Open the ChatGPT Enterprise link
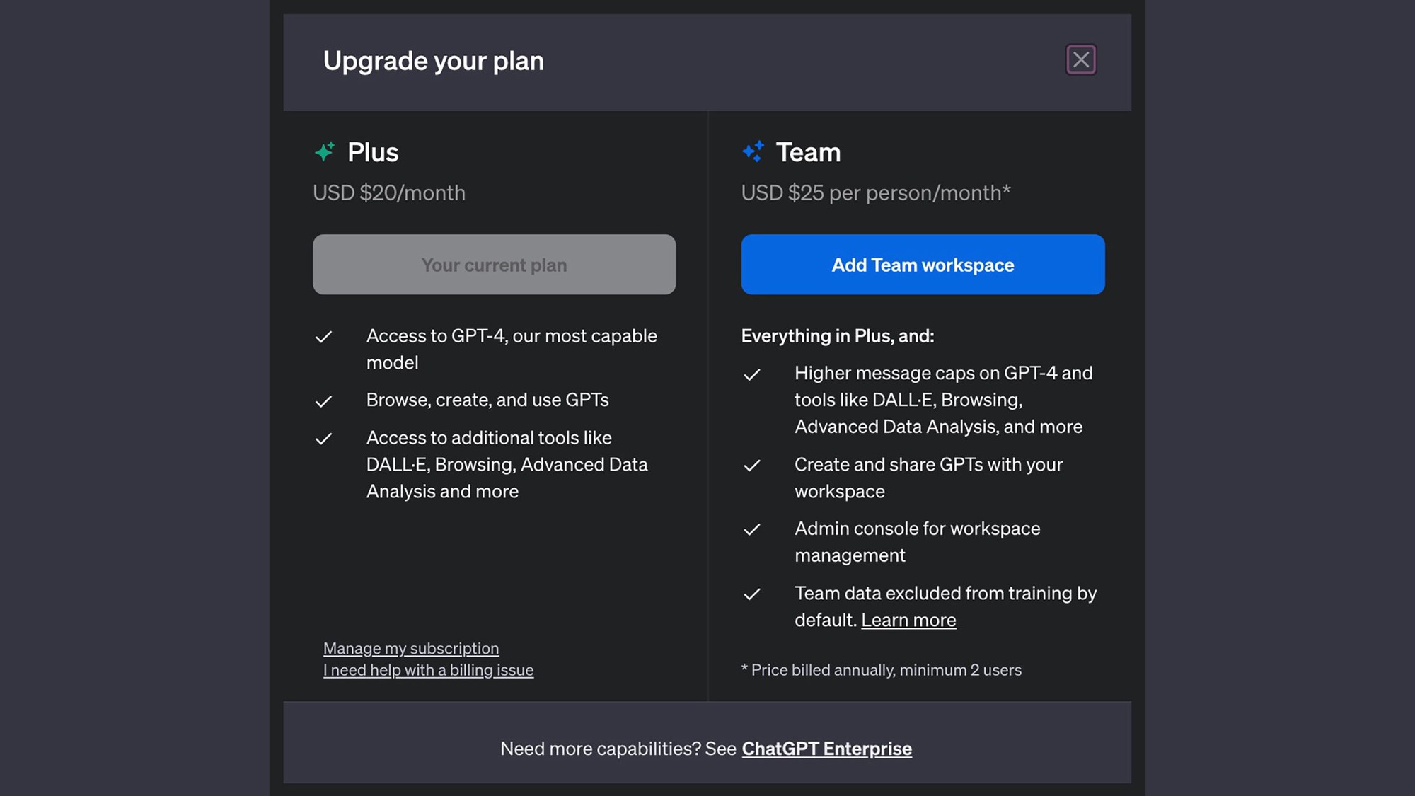 coord(826,749)
